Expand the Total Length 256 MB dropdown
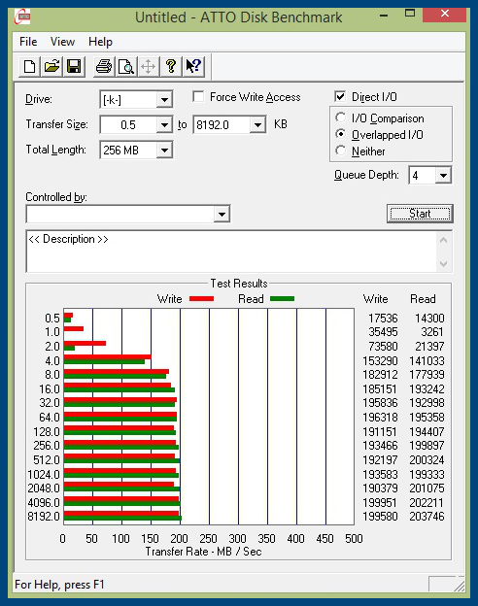 (164, 150)
